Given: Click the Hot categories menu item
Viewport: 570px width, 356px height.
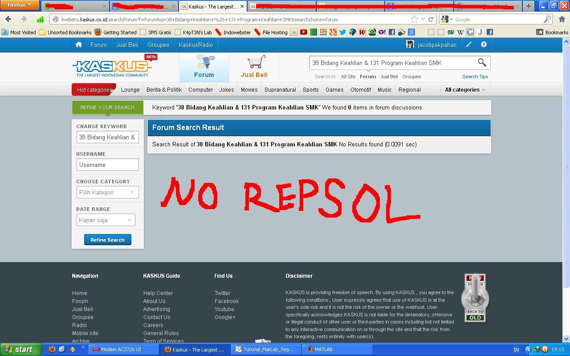Looking at the screenshot, I should 94,89.
